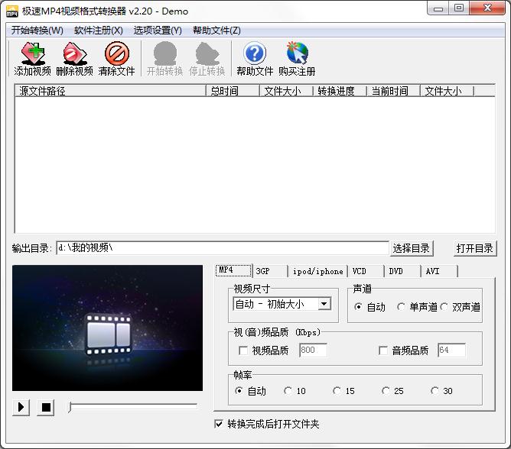
Task: Click the 当前时间 column header
Action: 393,91
